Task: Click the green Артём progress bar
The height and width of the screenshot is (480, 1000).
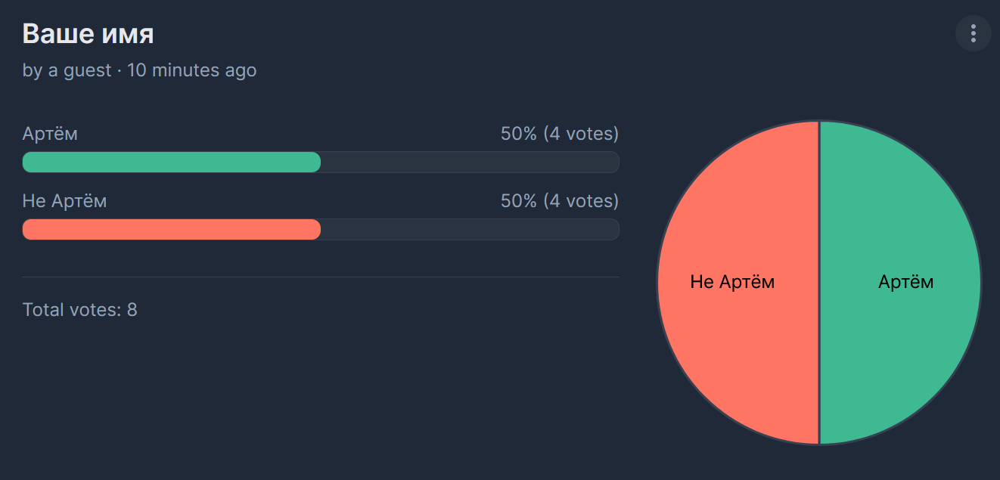Action: click(x=172, y=162)
